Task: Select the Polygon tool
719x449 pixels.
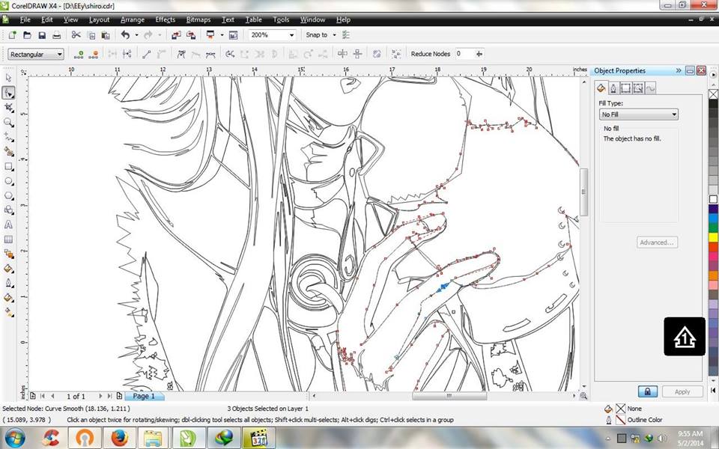Action: tap(8, 195)
